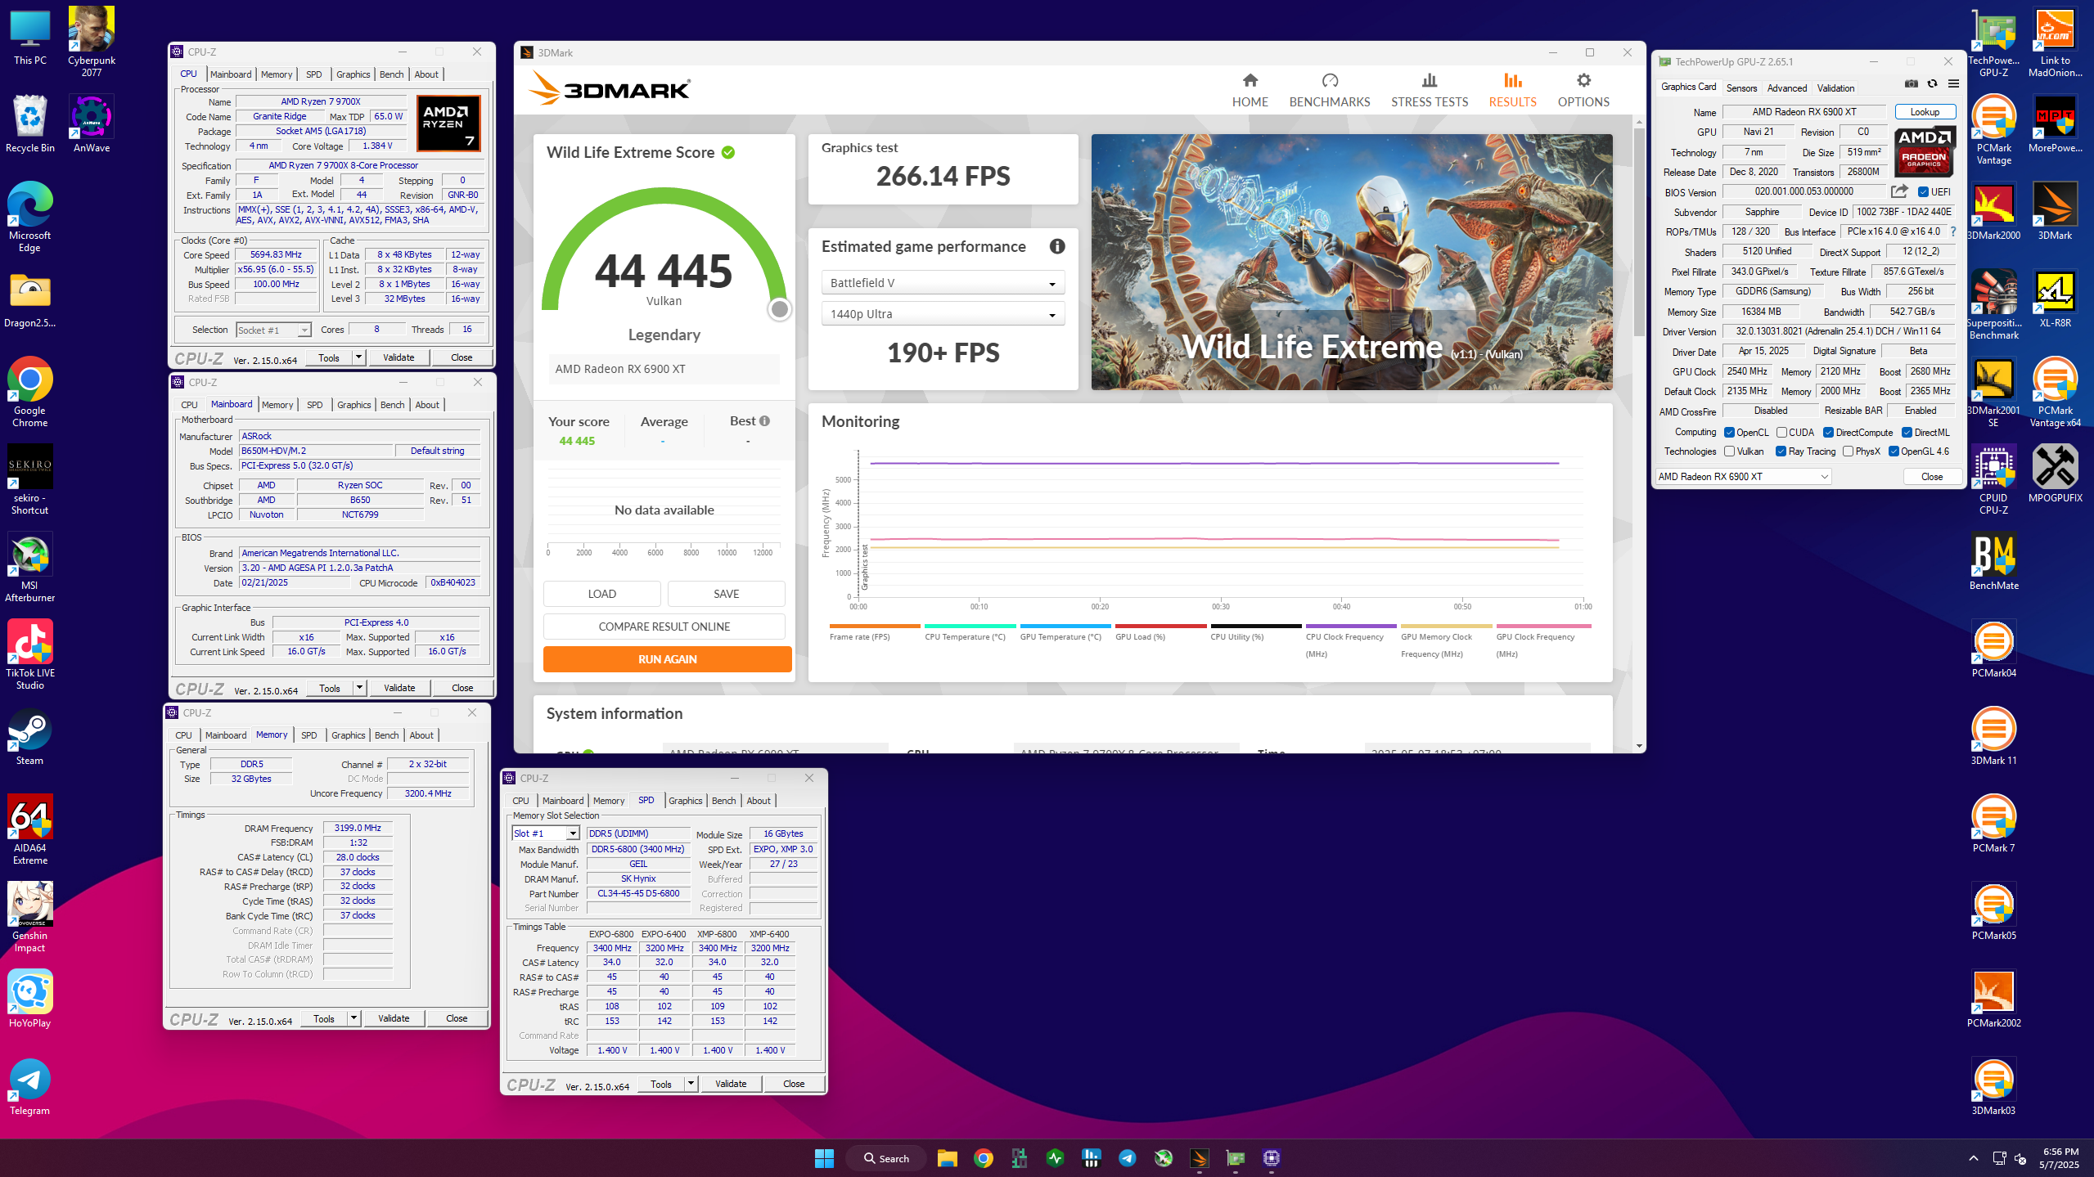The image size is (2094, 1177).
Task: Open Battlefield V game dropdown
Action: click(943, 283)
